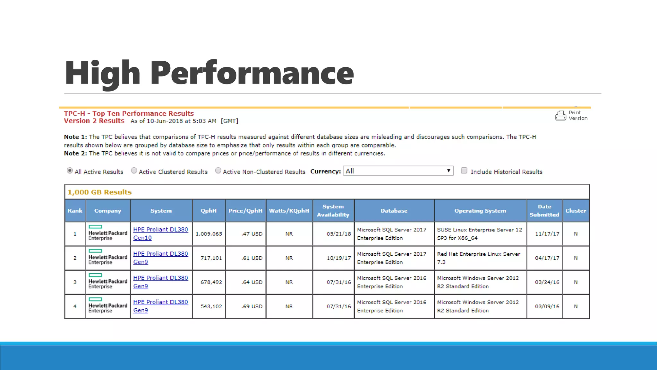Click the Cluster column header

pyautogui.click(x=576, y=211)
